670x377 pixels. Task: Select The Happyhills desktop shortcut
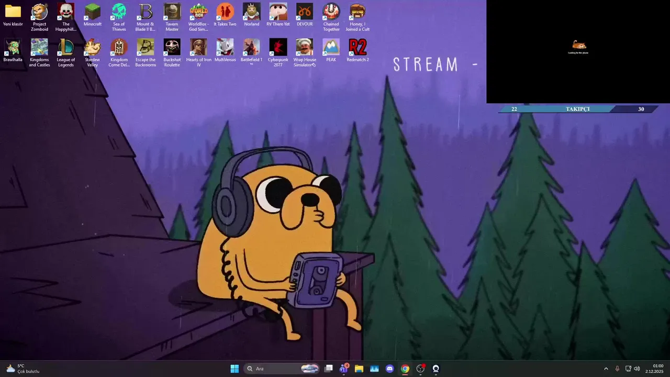pyautogui.click(x=66, y=17)
